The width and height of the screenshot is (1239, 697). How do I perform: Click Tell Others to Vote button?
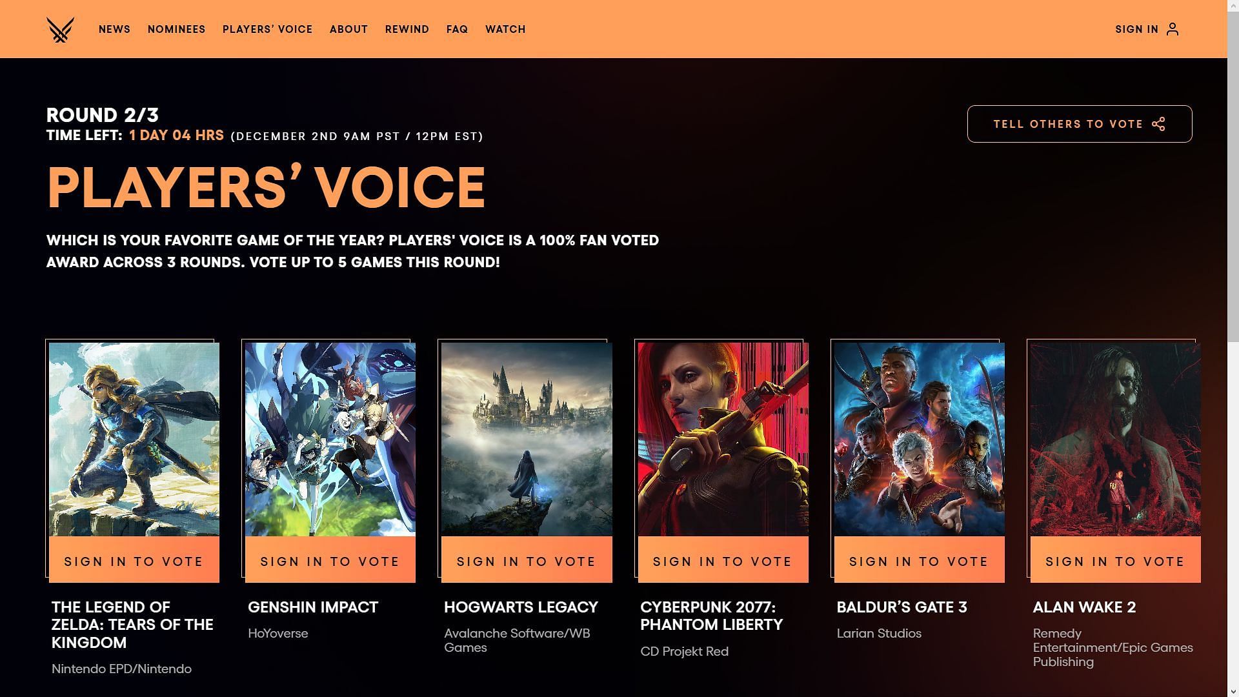click(1079, 123)
